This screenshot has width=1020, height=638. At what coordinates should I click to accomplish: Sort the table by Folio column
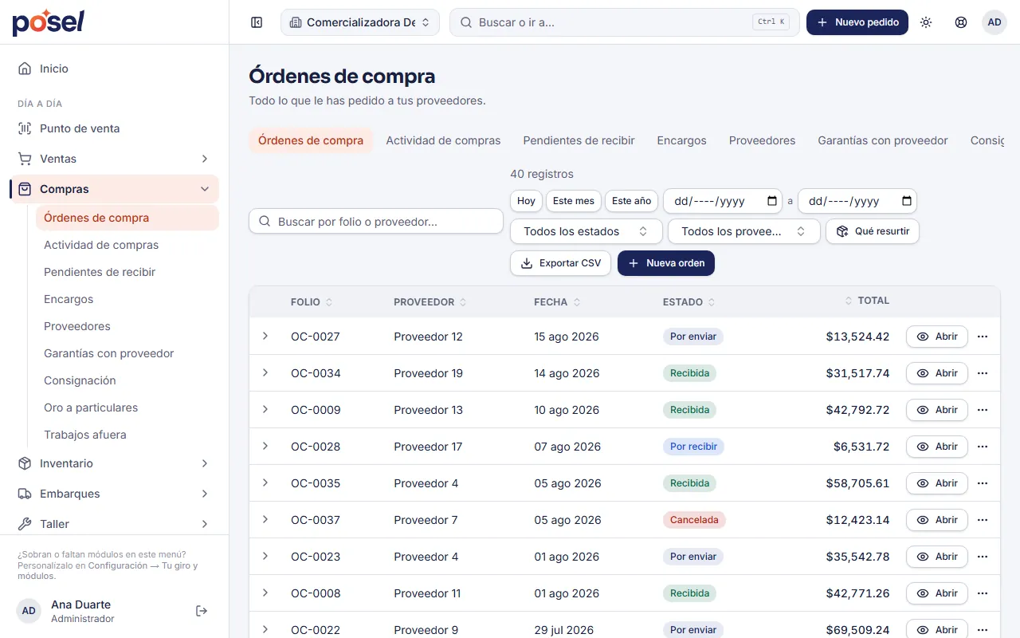[312, 302]
